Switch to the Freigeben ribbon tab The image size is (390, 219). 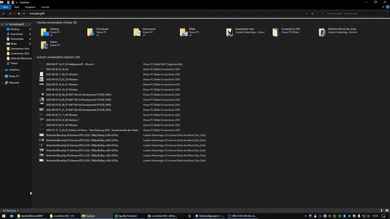(30, 7)
